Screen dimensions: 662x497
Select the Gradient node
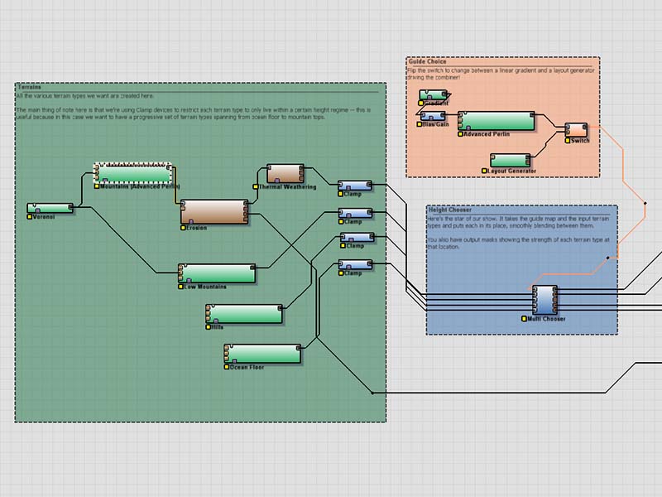(x=433, y=94)
